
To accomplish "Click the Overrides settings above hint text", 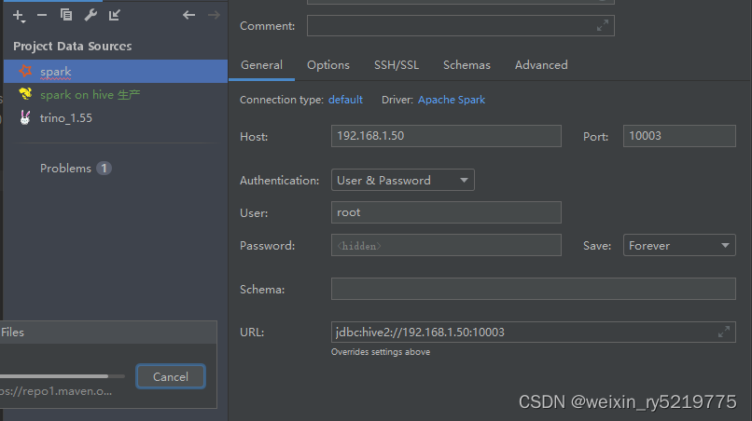I will click(381, 352).
